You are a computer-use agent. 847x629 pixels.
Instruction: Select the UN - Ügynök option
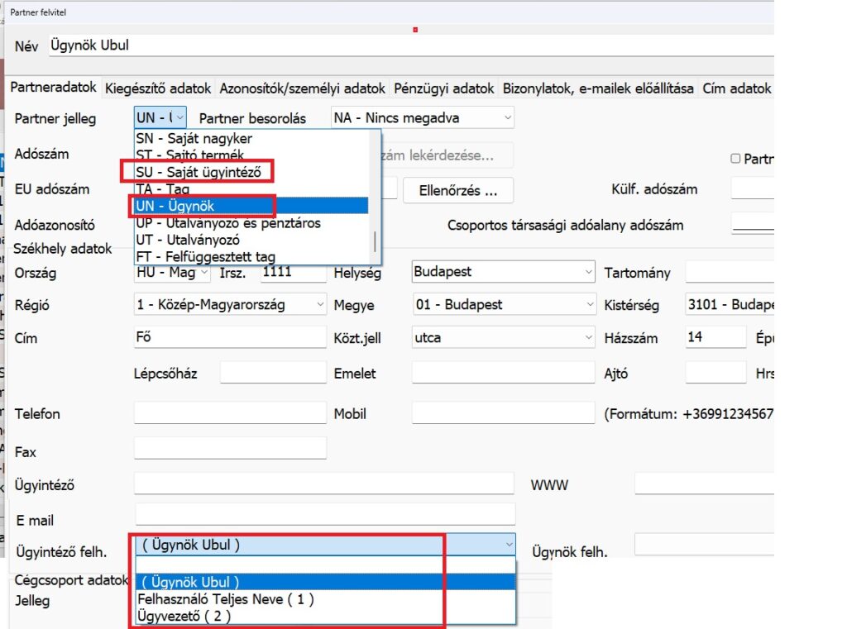click(251, 206)
